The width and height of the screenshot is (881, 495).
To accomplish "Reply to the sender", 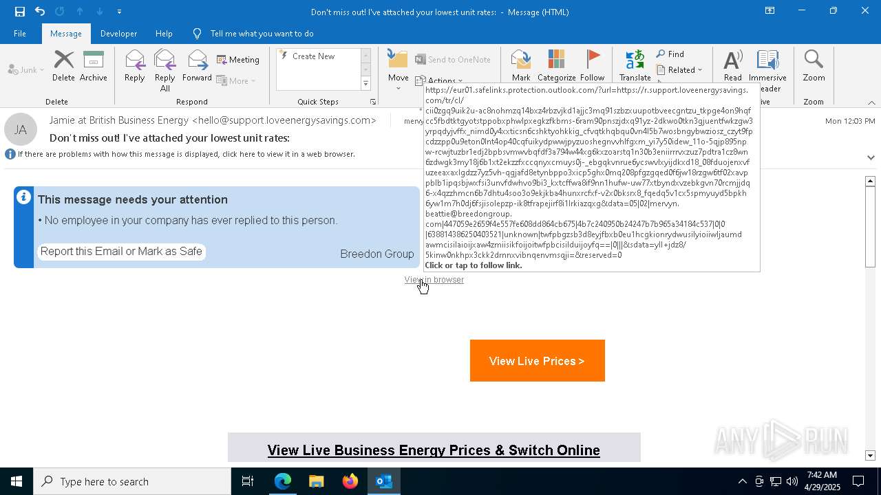I will coord(135,66).
